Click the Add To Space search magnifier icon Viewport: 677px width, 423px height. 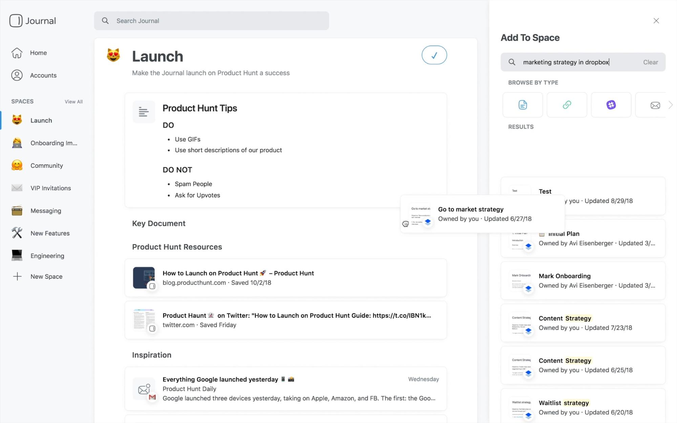[x=512, y=62]
